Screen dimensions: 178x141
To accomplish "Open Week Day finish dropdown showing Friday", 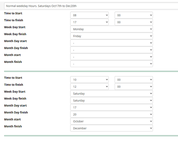I will [x=111, y=36].
